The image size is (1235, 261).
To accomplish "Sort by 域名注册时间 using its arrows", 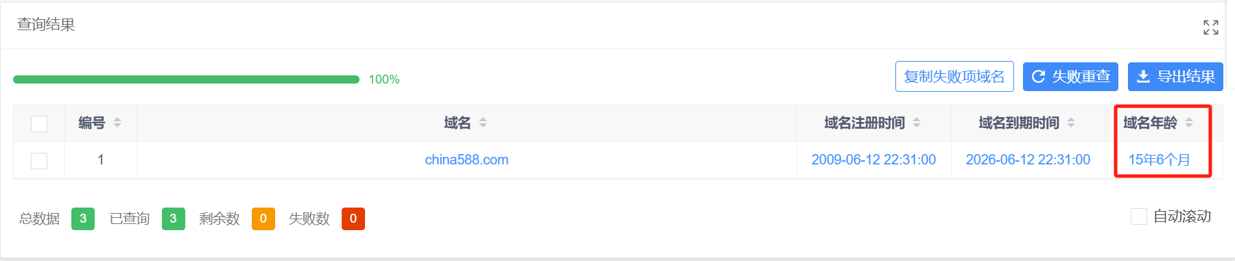I will (917, 123).
